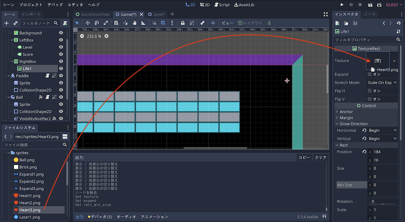Play the project
This screenshot has height=222, width=405.
[x=342, y=4]
